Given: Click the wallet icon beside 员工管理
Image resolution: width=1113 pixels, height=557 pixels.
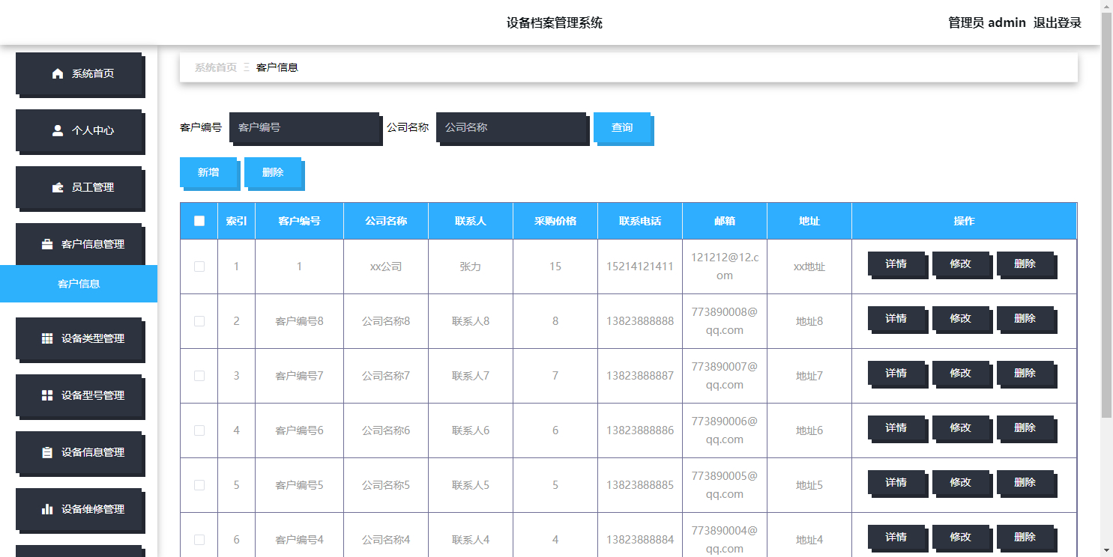Looking at the screenshot, I should 58,187.
